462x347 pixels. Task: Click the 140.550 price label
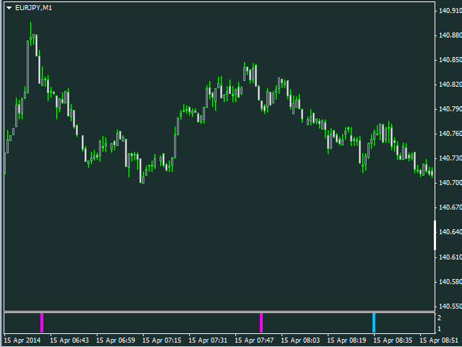point(450,307)
